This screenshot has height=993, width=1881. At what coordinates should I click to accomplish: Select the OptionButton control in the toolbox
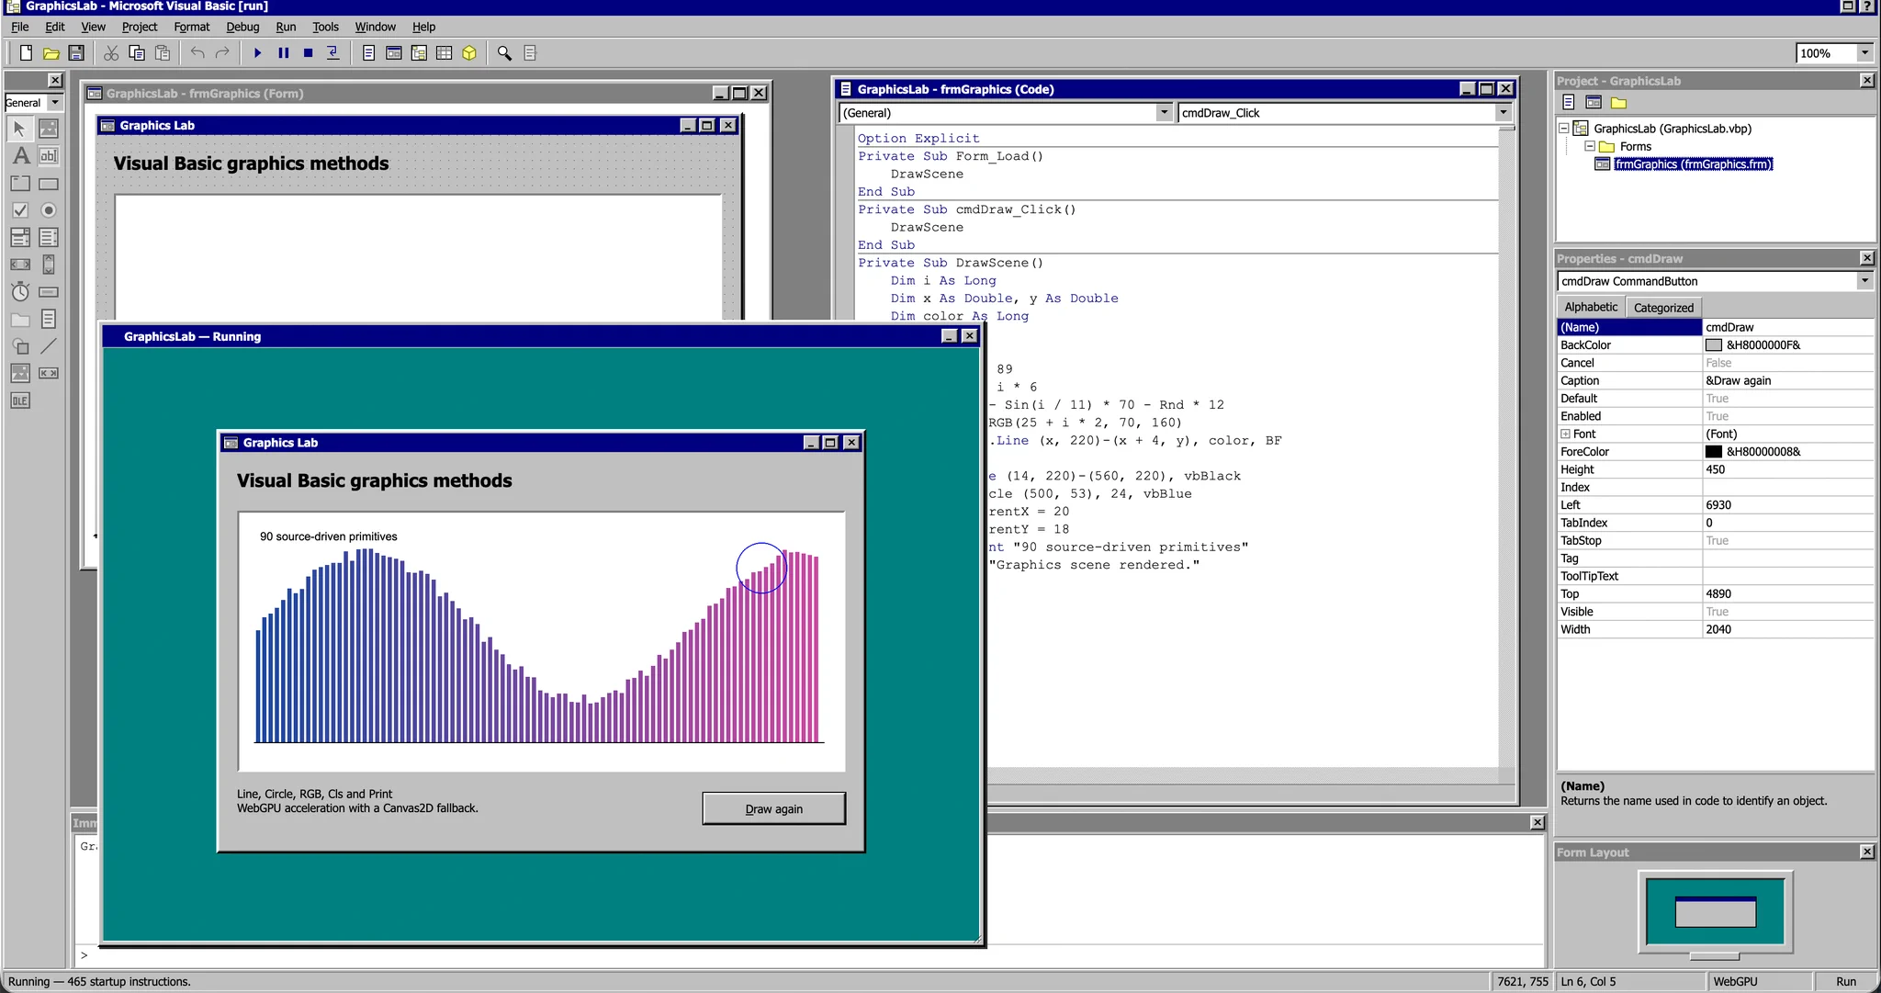tap(49, 210)
